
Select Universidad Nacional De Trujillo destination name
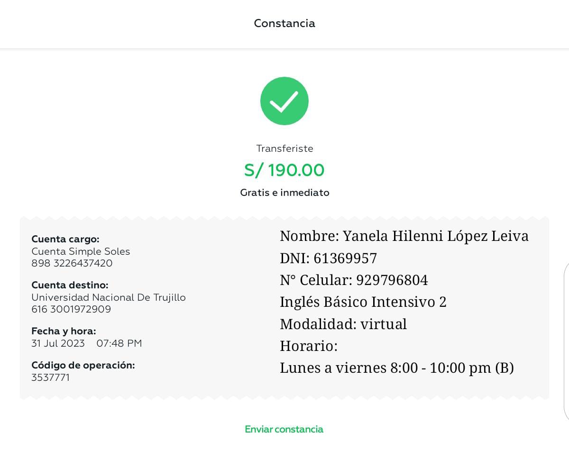tap(109, 297)
